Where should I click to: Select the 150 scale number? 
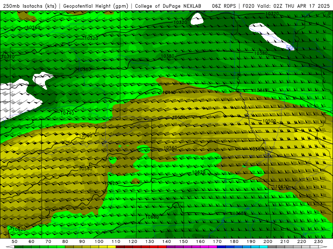click(x=184, y=242)
